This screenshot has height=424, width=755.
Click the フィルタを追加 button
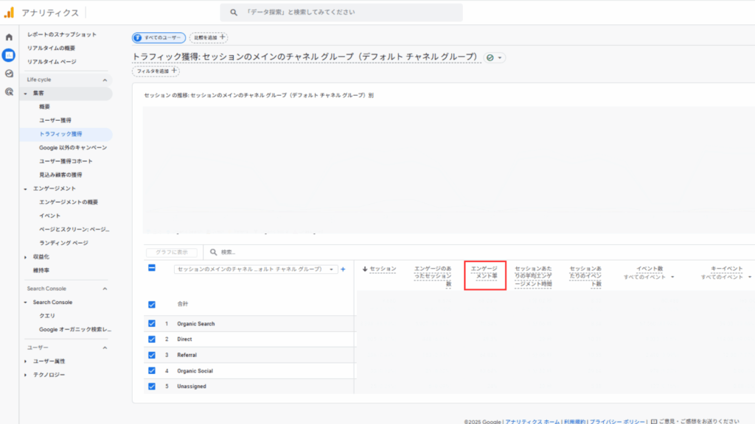[156, 71]
